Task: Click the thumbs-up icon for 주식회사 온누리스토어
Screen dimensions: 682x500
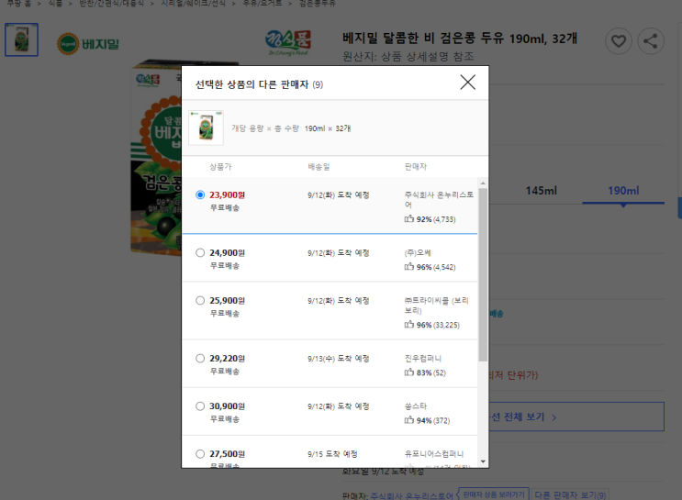Action: 408,218
